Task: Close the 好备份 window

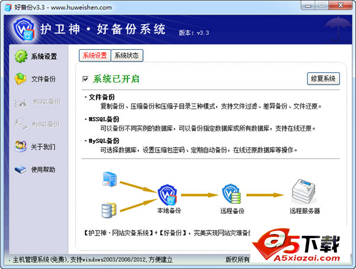Action: click(x=341, y=5)
